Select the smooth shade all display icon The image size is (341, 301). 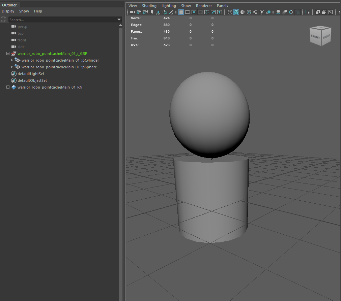coord(236,12)
